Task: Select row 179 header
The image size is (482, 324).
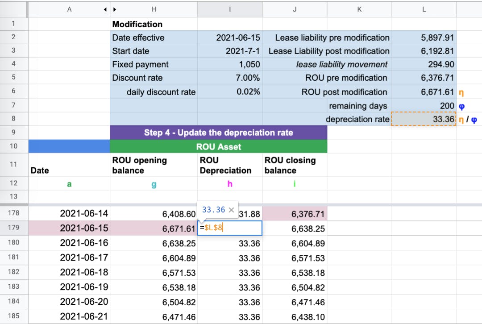Action: [x=14, y=228]
